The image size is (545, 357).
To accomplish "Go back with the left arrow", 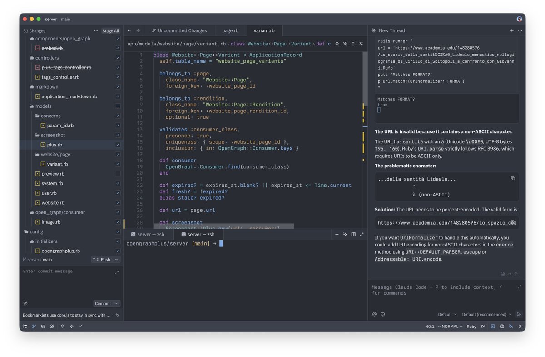I will (129, 30).
